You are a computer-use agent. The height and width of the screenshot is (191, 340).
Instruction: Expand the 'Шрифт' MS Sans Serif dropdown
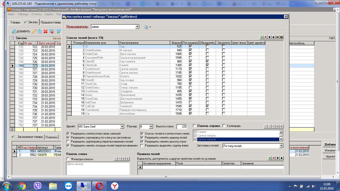122,127
